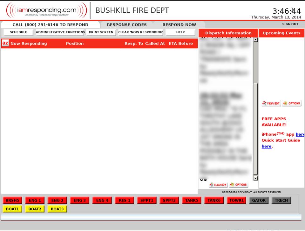
Task: Toggle the GATOR apparatus status
Action: [x=259, y=200]
